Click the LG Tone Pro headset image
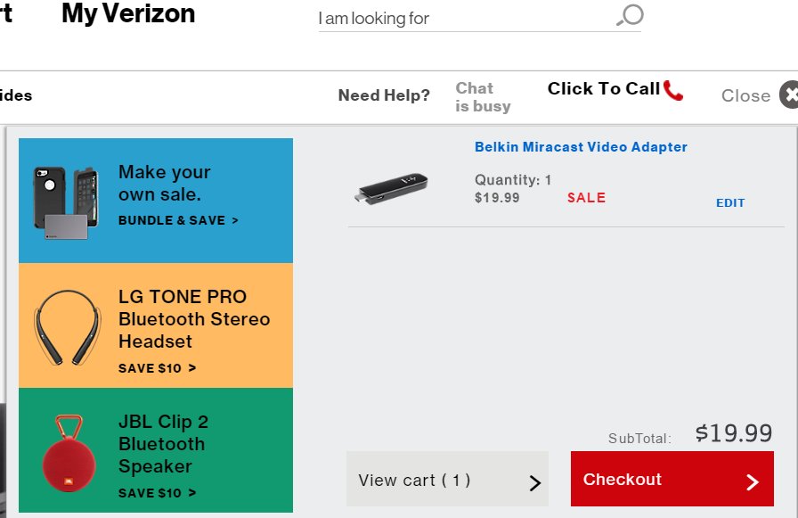Image resolution: width=798 pixels, height=518 pixels. [67, 327]
